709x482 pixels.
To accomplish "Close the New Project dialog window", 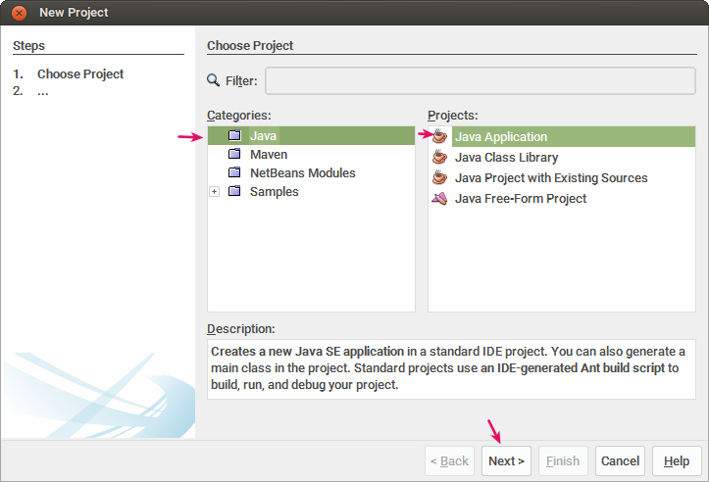I will click(x=19, y=13).
